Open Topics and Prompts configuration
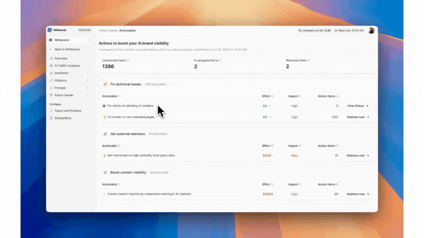Image resolution: width=424 pixels, height=238 pixels. pos(68,111)
